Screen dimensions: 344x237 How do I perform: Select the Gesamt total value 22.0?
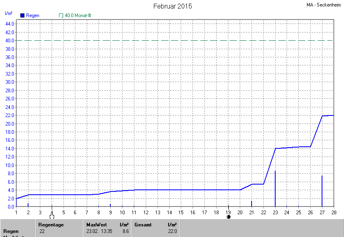[173, 231]
